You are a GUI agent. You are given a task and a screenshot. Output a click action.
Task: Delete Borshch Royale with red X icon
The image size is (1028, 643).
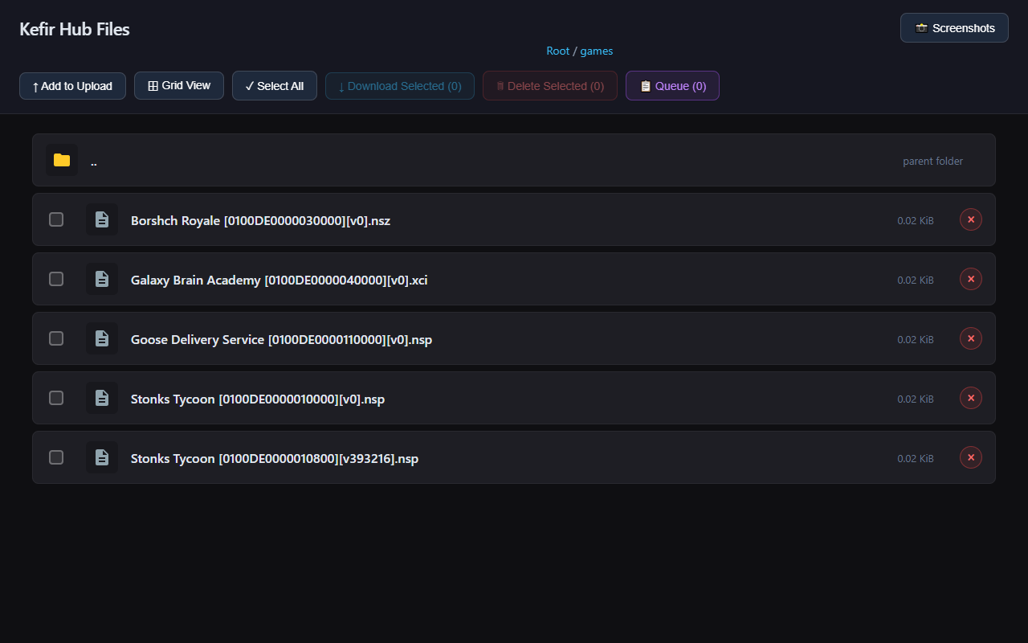971,219
